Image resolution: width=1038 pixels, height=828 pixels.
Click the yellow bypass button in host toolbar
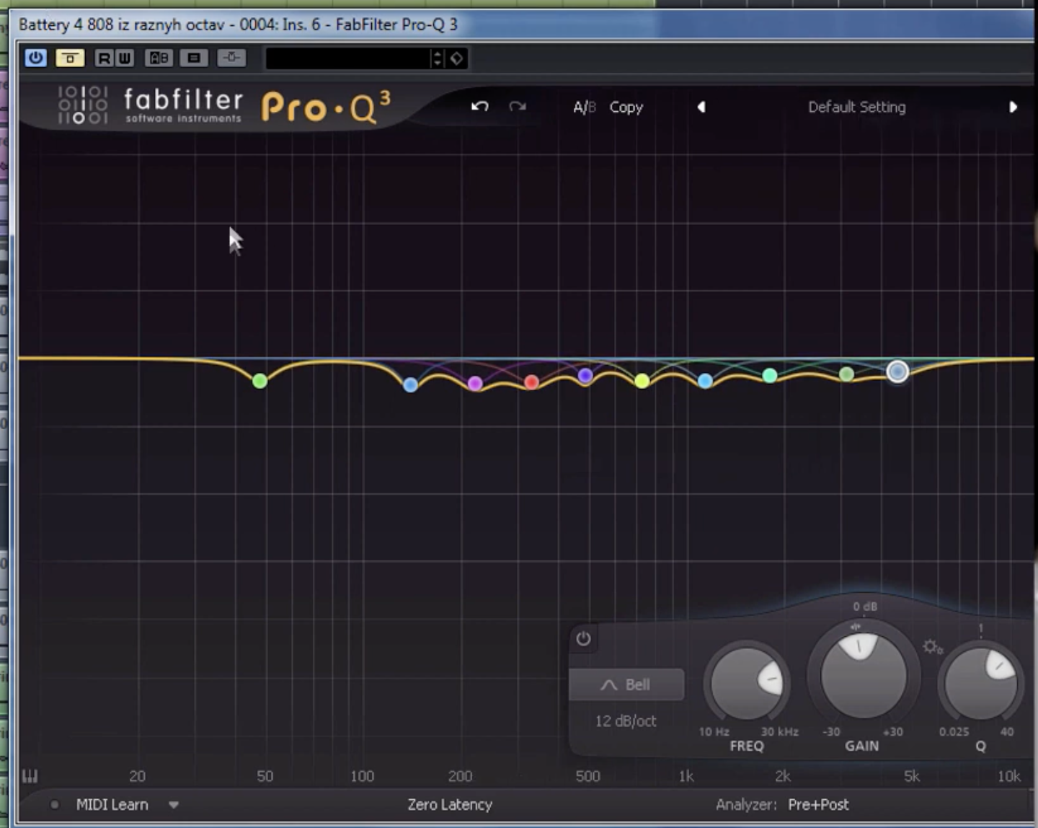click(70, 58)
